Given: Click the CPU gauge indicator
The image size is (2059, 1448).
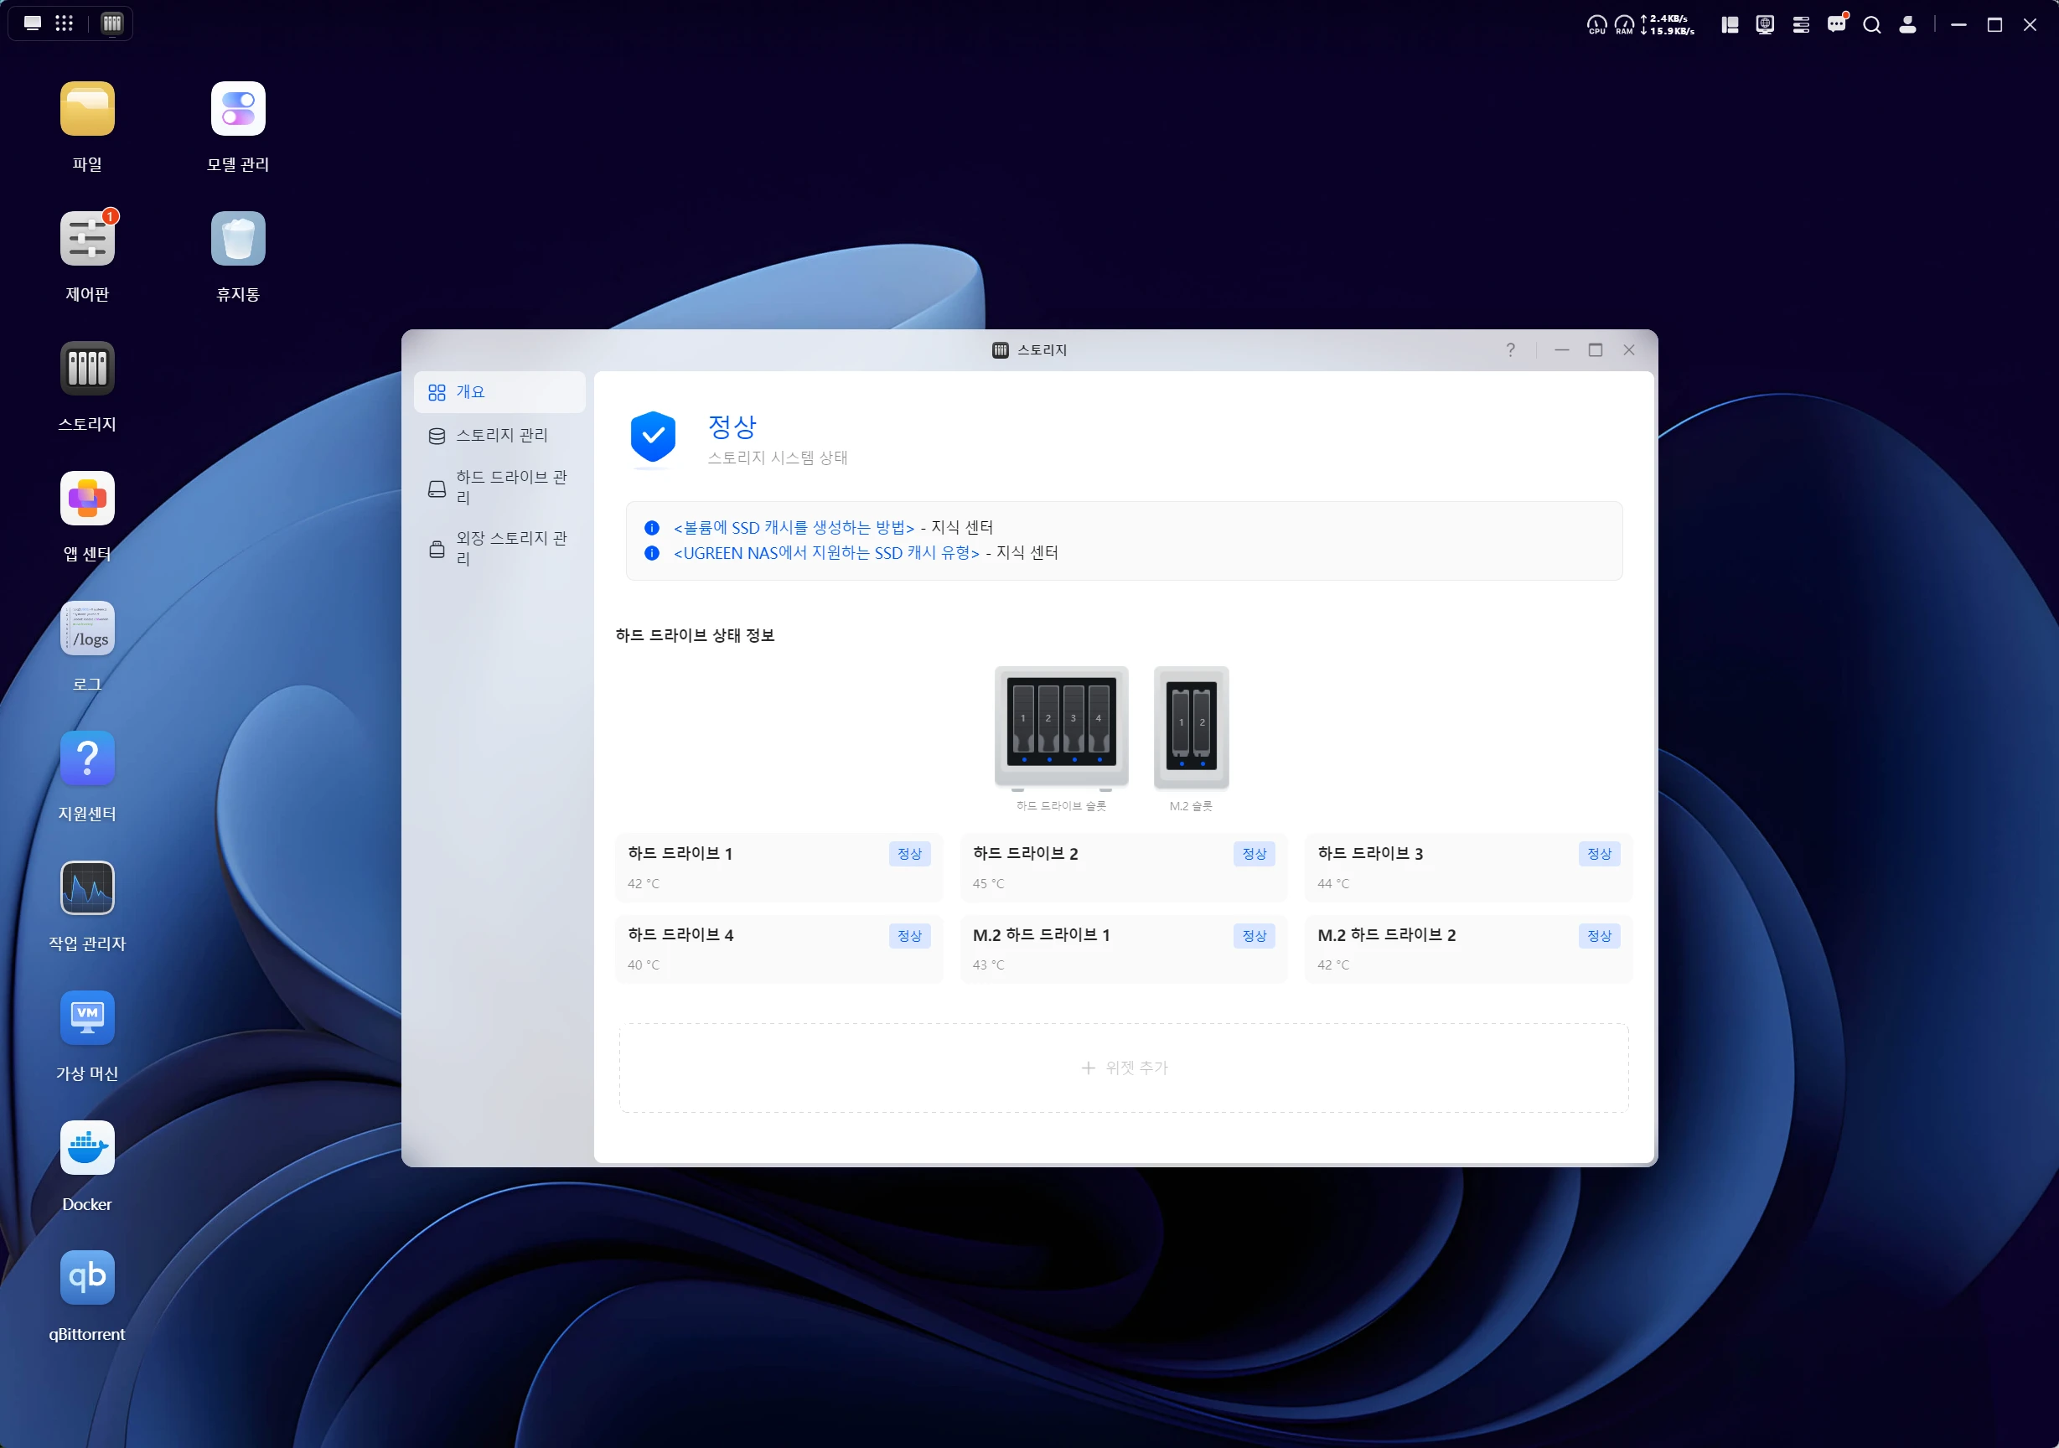Looking at the screenshot, I should [1597, 24].
